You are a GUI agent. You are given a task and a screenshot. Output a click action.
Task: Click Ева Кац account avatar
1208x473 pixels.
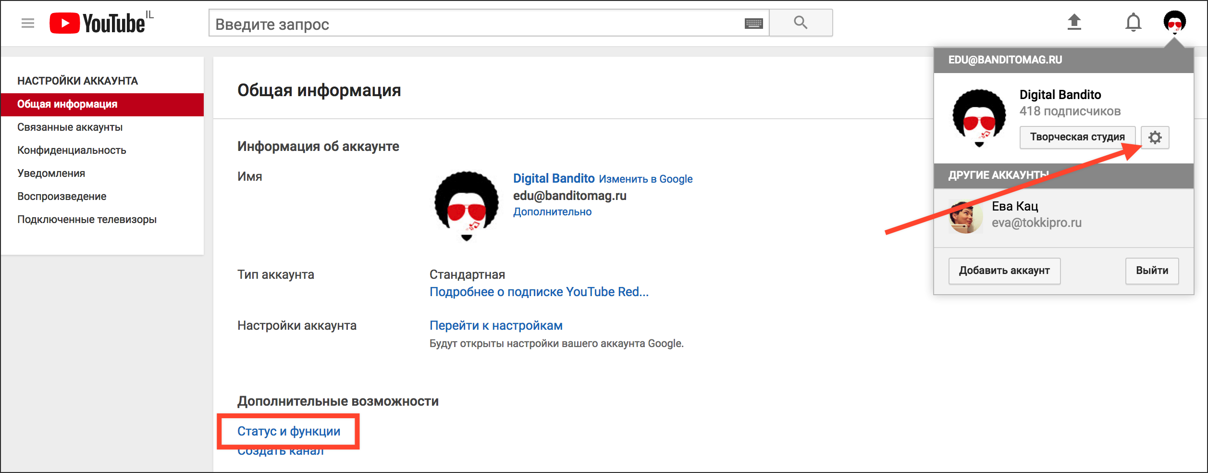click(965, 217)
